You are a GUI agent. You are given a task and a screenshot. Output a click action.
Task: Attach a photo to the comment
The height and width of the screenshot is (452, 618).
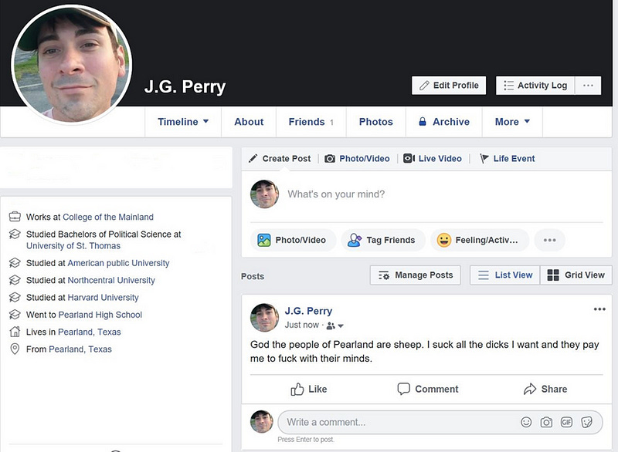coord(546,422)
